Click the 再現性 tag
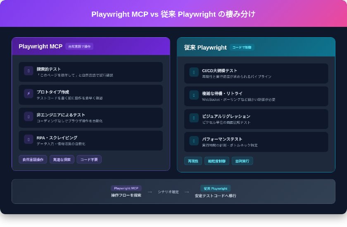 click(193, 161)
